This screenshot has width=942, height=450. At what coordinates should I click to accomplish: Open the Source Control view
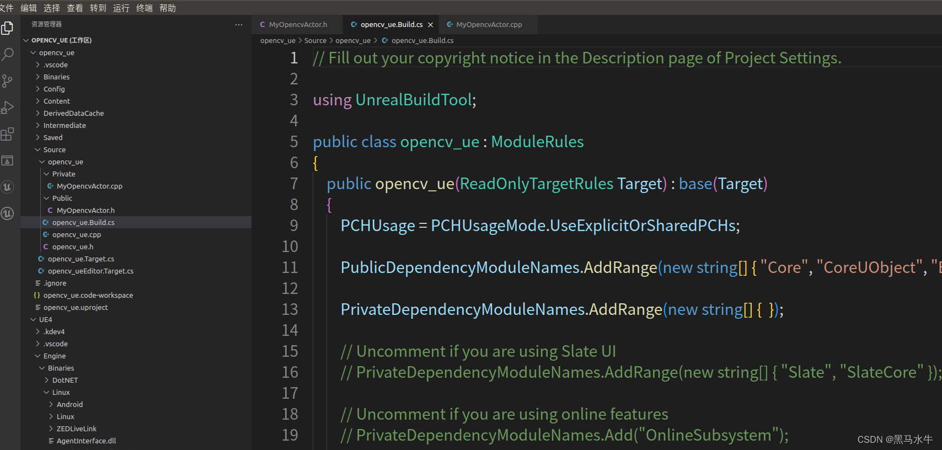[7, 81]
